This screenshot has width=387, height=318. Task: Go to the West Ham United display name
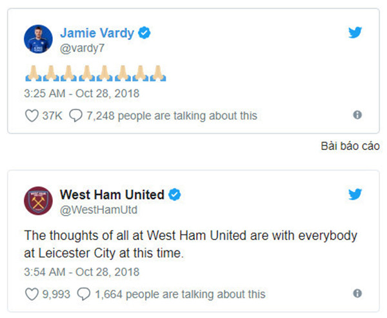pyautogui.click(x=112, y=194)
